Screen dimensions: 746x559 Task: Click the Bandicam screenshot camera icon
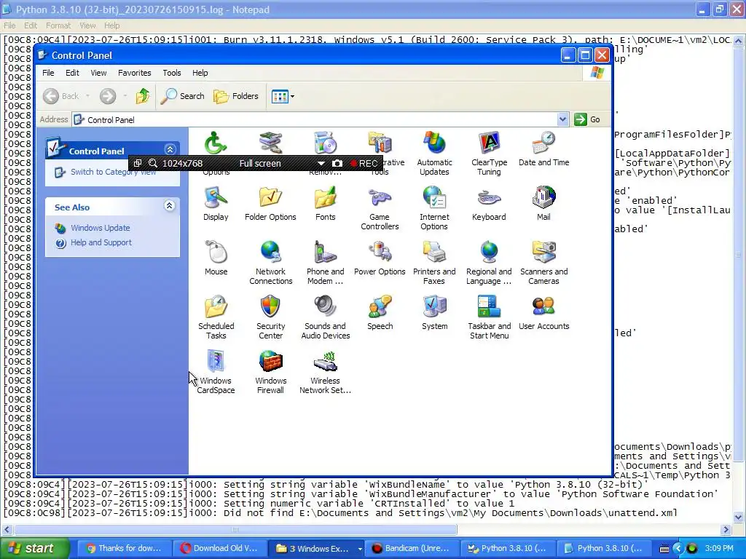tap(337, 164)
